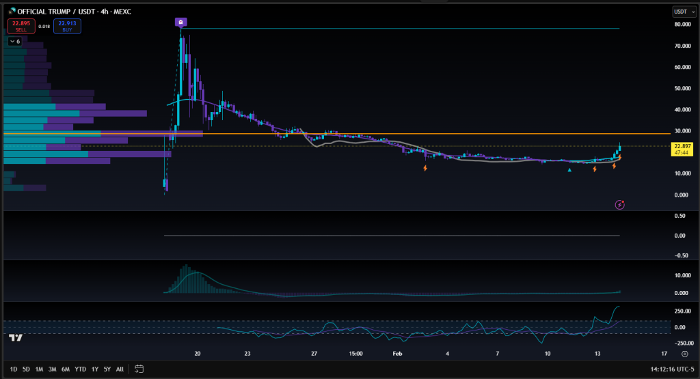Click the 14:12:16 UTC-5 timezone button
Image resolution: width=700 pixels, height=379 pixels.
672,369
